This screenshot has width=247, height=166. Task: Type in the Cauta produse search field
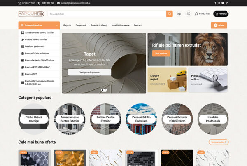click(106, 14)
